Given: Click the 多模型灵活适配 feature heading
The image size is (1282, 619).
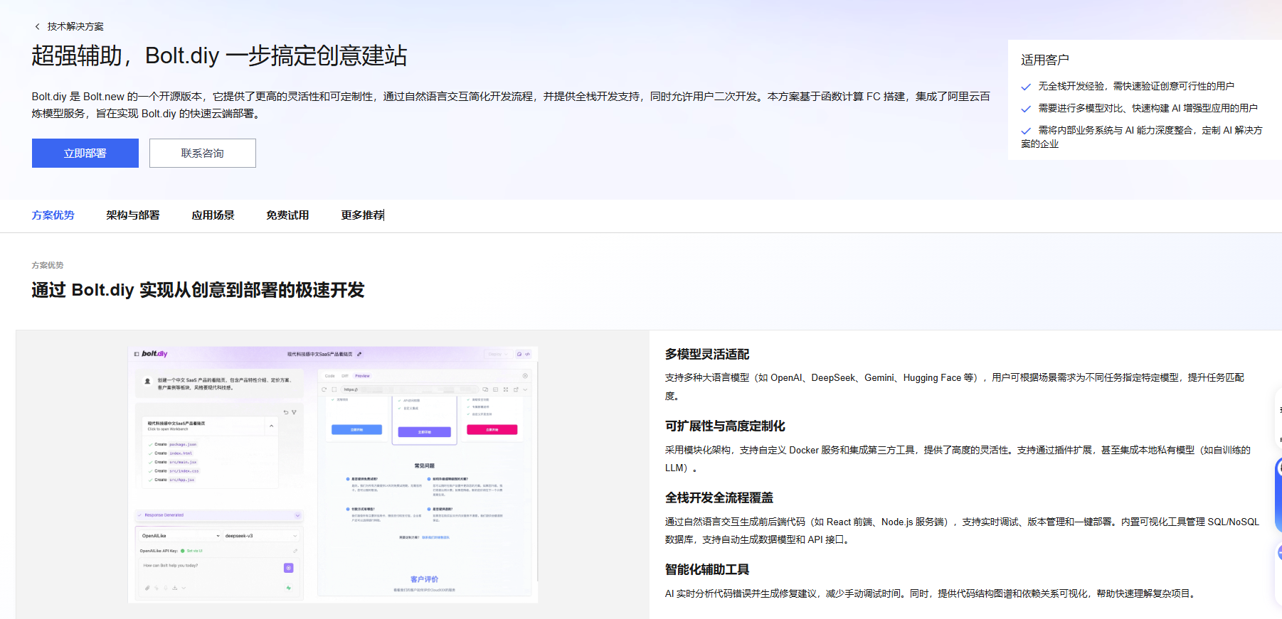Looking at the screenshot, I should (707, 354).
